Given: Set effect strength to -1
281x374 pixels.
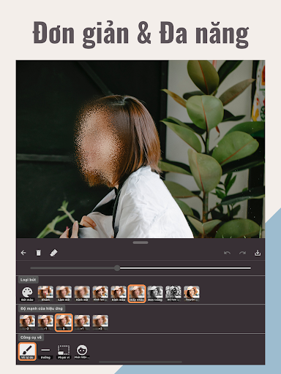Looking at the screenshot, I should (x=45, y=322).
